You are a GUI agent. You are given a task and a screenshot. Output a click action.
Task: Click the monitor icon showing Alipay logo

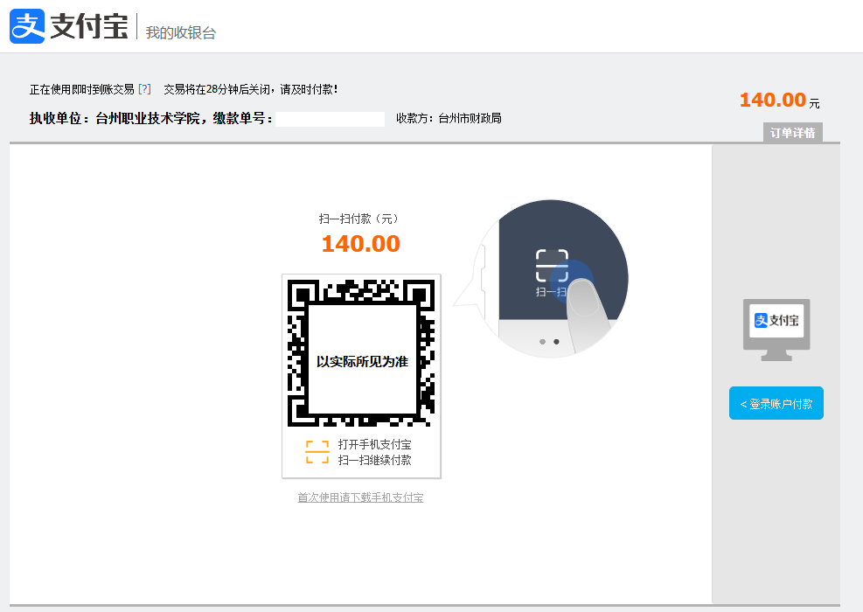(776, 329)
